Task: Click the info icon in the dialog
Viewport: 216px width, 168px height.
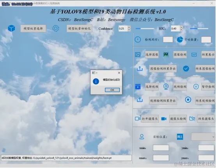Action: pyautogui.click(x=96, y=81)
